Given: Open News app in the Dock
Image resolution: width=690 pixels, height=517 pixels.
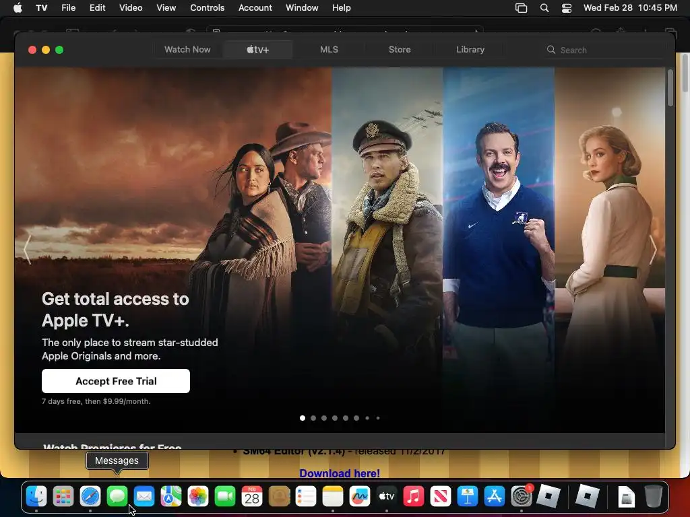Looking at the screenshot, I should (441, 497).
